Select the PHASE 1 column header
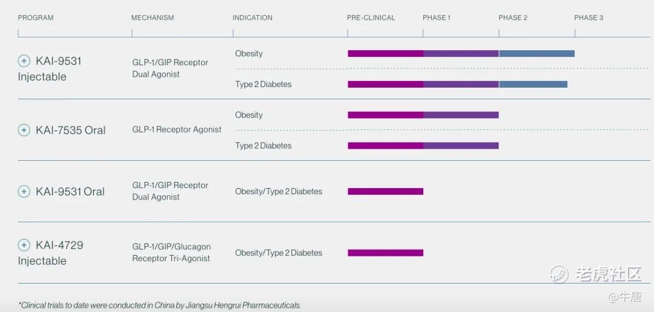This screenshot has width=654, height=312. pyautogui.click(x=437, y=18)
